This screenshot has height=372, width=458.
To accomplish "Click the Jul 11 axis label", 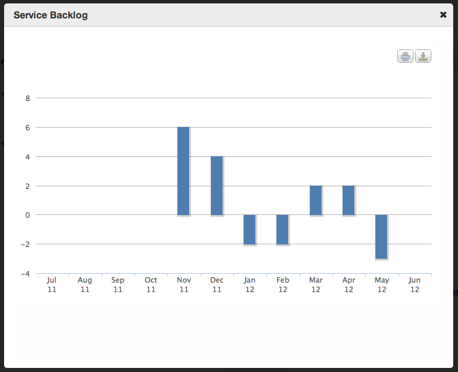I will (x=52, y=285).
